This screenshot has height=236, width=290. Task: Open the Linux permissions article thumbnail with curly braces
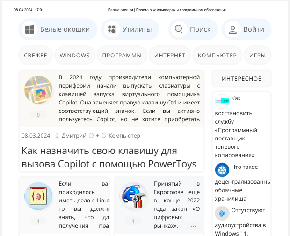tap(38, 196)
